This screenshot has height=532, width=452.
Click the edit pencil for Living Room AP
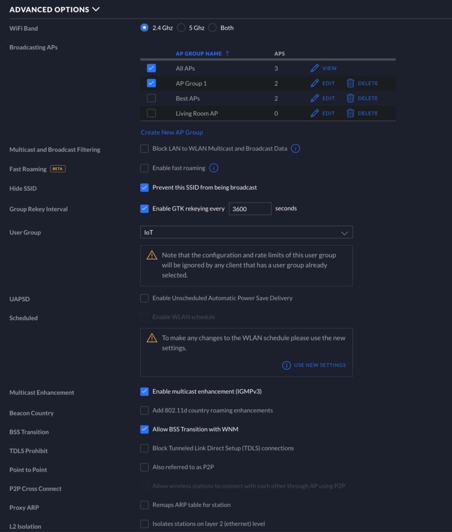pos(315,113)
